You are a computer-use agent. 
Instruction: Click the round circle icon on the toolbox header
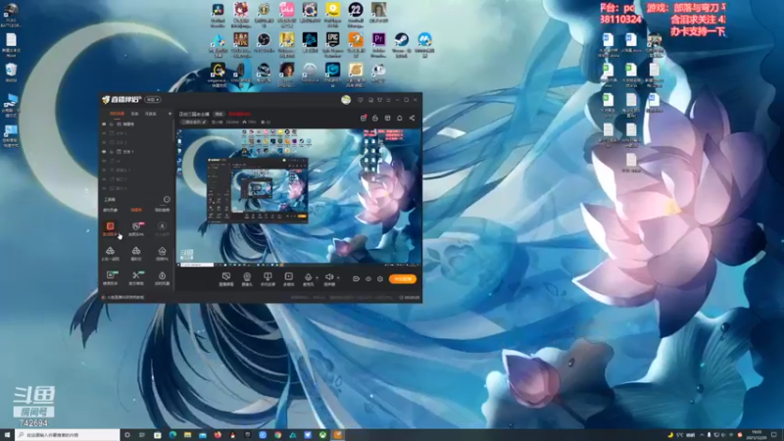(167, 199)
